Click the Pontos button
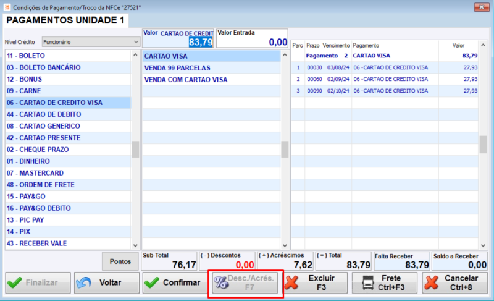 [x=120, y=261]
